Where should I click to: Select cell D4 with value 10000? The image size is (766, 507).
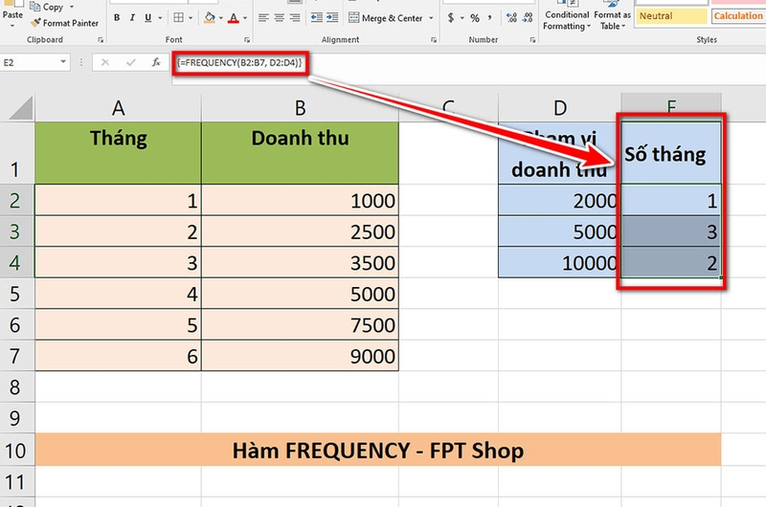click(560, 262)
